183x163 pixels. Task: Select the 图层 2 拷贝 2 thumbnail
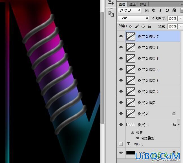tap(131, 91)
